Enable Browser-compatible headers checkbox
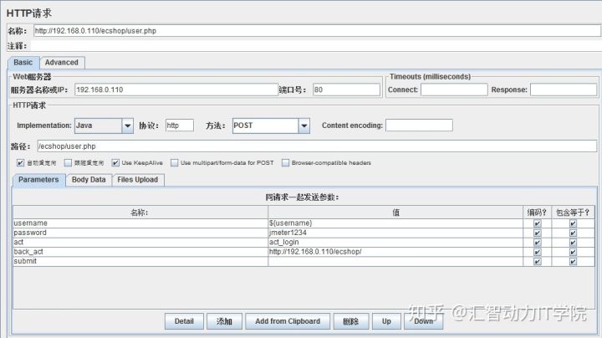This screenshot has width=602, height=338. tap(285, 162)
